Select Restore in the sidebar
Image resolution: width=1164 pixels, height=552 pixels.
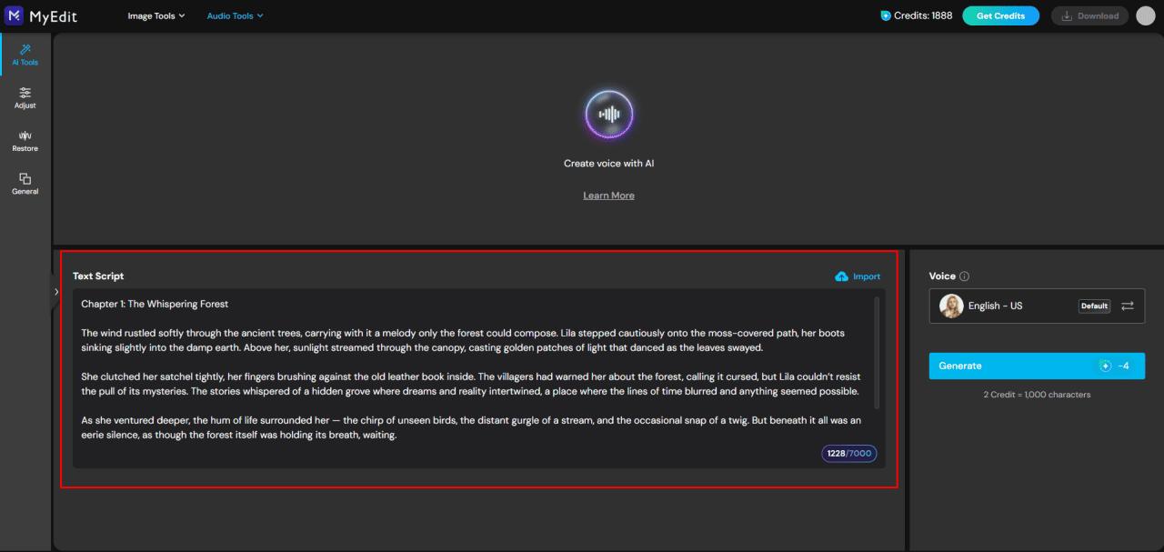[x=25, y=141]
